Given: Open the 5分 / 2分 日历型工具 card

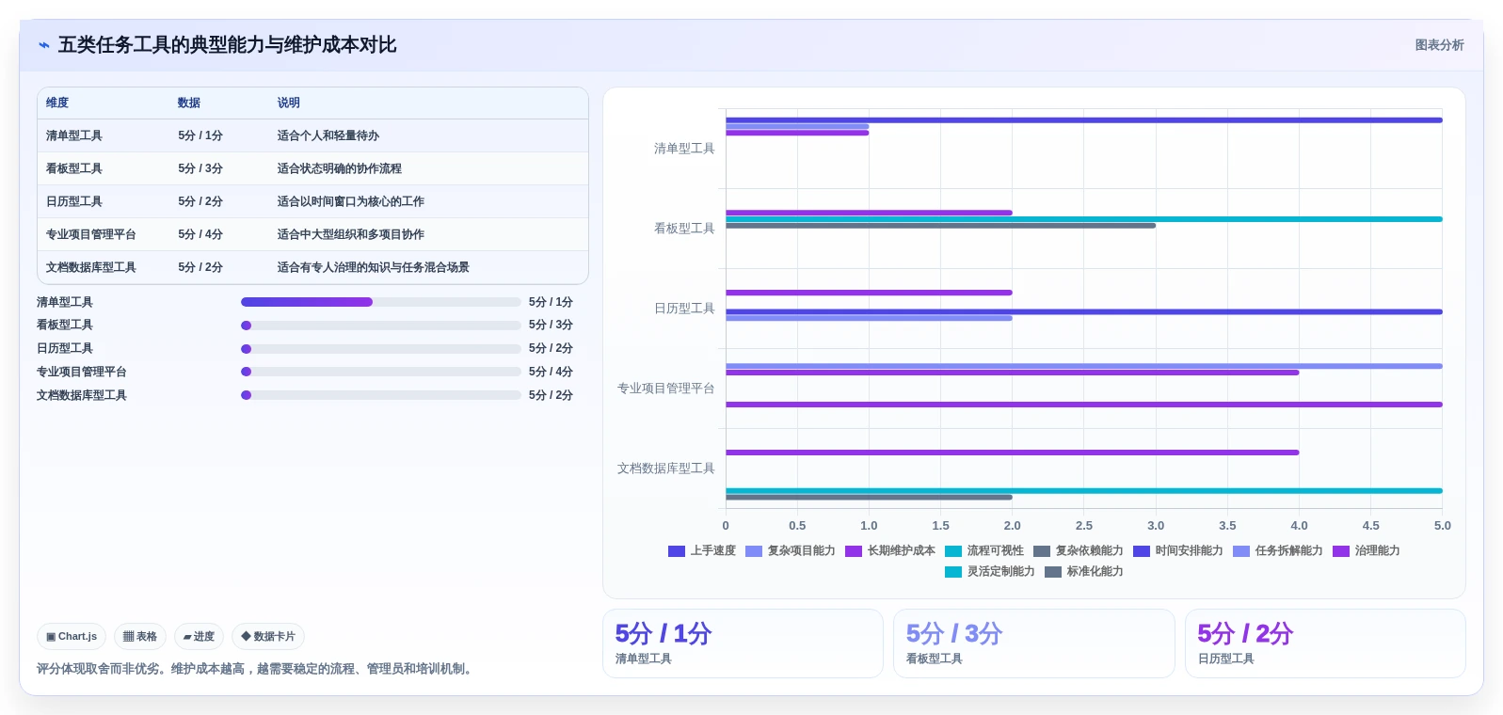Looking at the screenshot, I should click(1325, 643).
